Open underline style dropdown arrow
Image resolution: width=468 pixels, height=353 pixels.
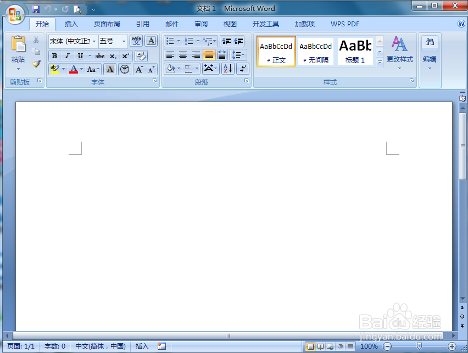[x=90, y=56]
